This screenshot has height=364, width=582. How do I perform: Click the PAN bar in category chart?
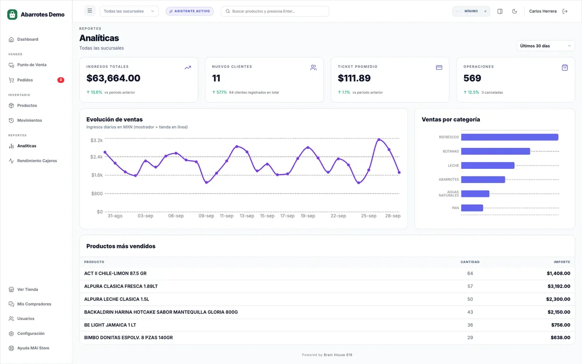click(x=472, y=208)
